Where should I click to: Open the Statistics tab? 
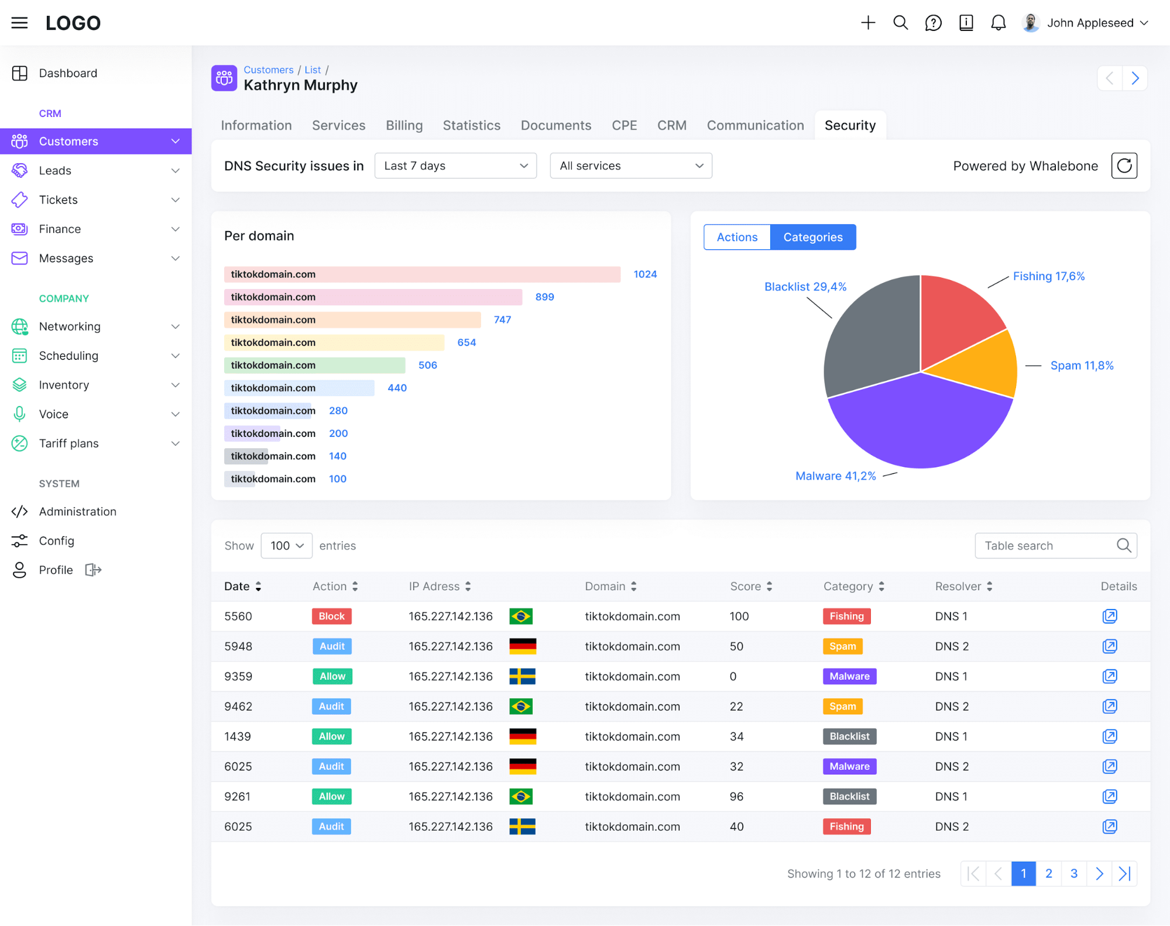point(472,125)
